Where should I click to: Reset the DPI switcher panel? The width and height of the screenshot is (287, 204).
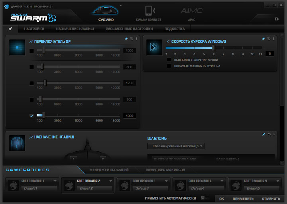pos(132,39)
